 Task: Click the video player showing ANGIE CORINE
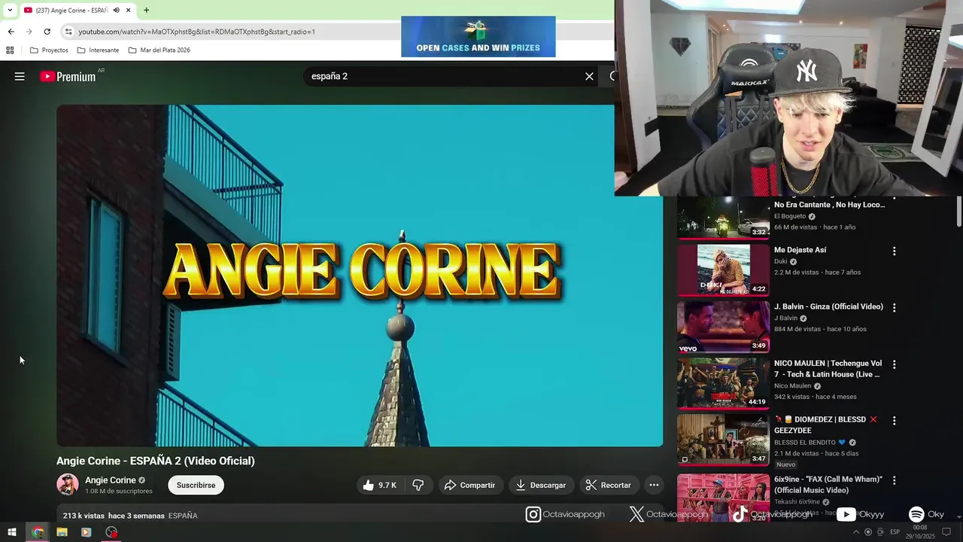pos(360,276)
